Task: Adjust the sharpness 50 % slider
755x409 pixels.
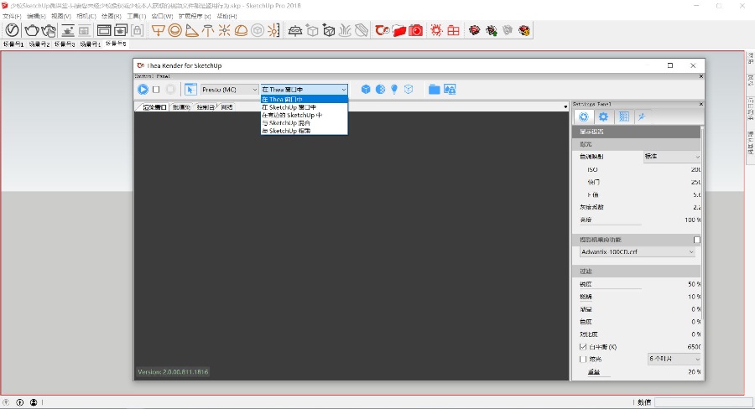Action: pos(639,284)
